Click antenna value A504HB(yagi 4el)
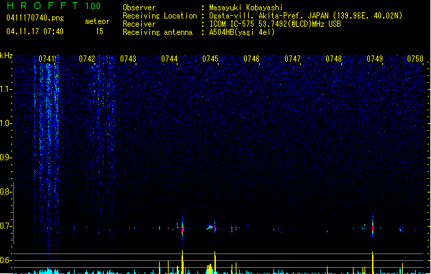The width and height of the screenshot is (431, 274). (x=242, y=32)
